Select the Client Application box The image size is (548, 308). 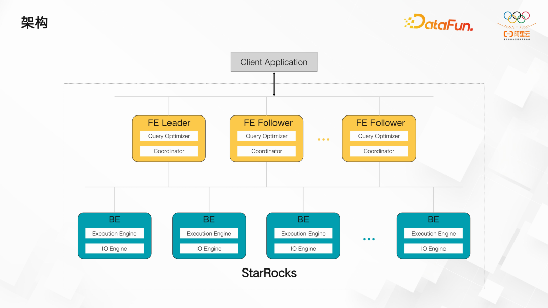click(274, 62)
